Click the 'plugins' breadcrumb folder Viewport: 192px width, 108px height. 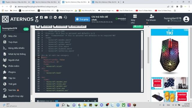[x=46, y=26]
